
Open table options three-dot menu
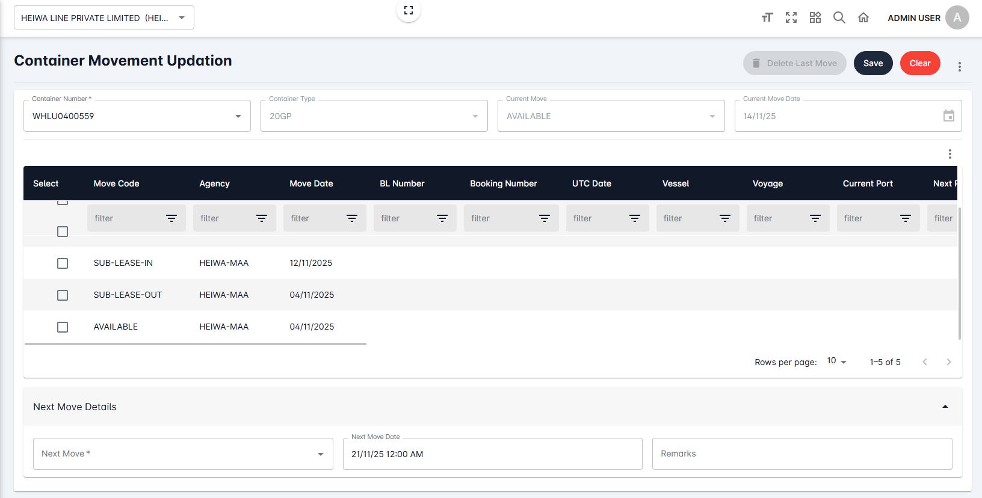(x=950, y=154)
